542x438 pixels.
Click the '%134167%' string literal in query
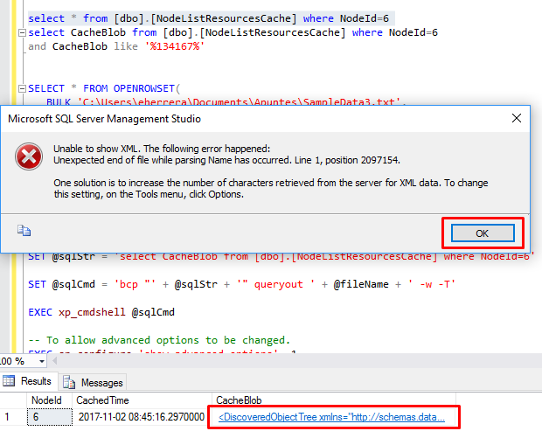click(175, 46)
